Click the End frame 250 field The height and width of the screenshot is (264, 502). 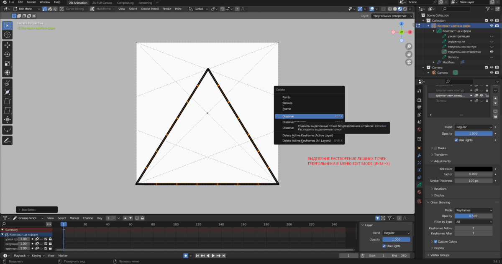point(399,255)
